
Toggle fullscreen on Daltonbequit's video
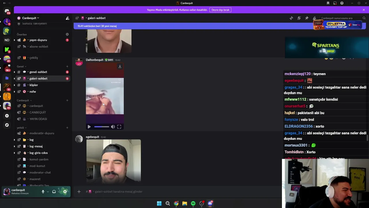point(119,127)
